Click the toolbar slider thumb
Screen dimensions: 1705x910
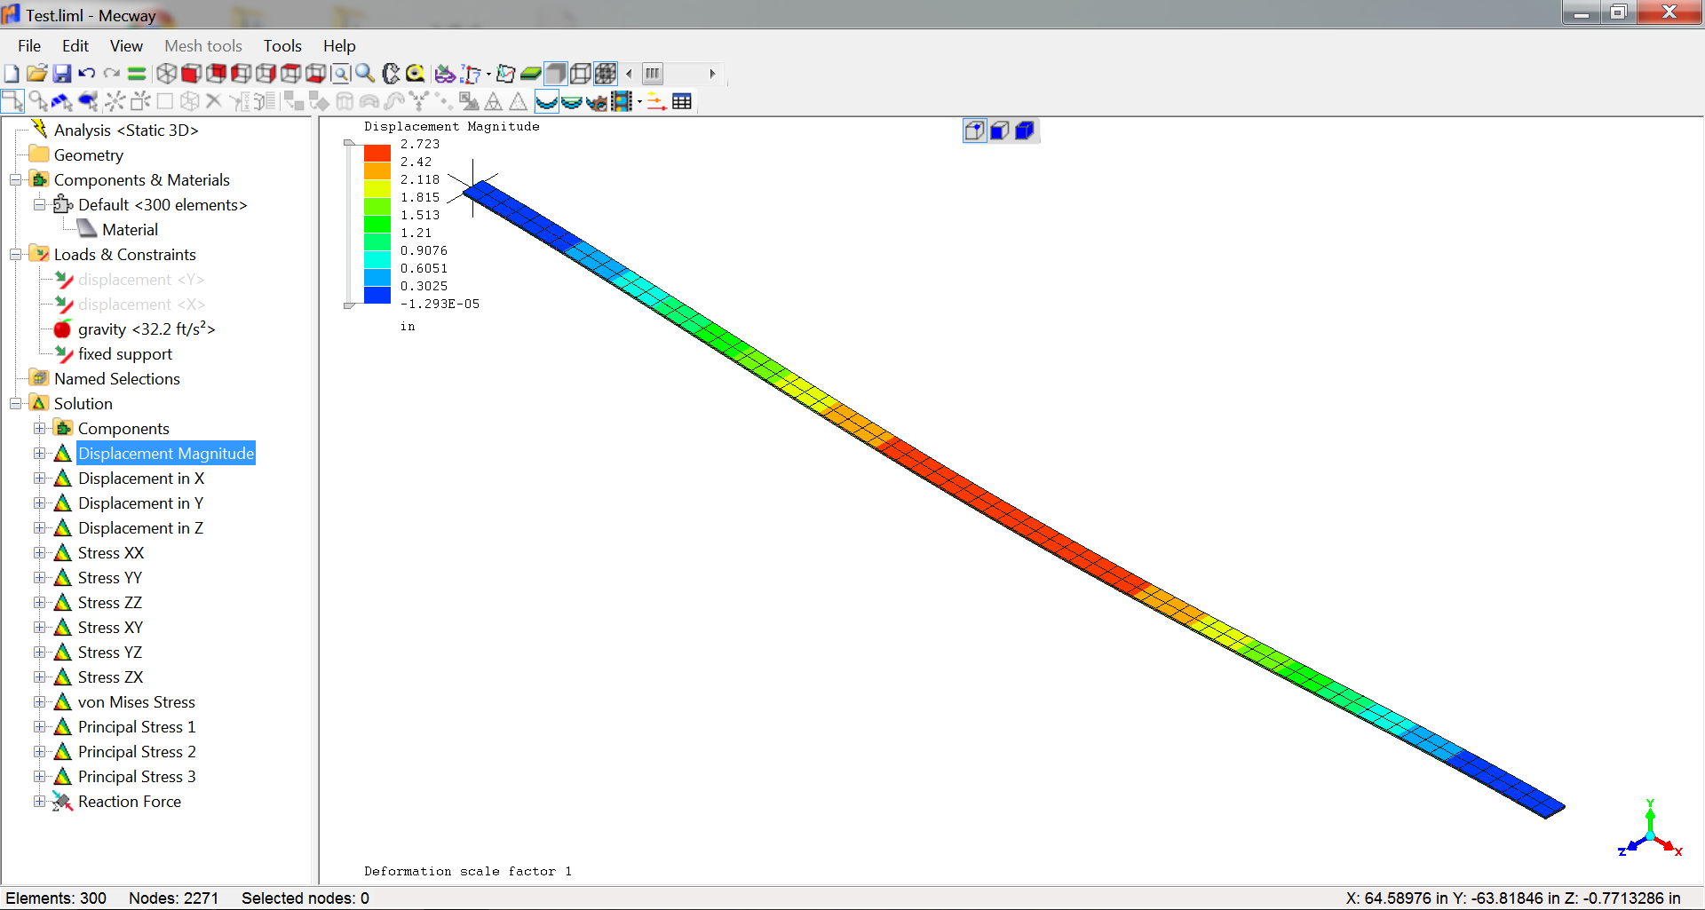(x=653, y=74)
